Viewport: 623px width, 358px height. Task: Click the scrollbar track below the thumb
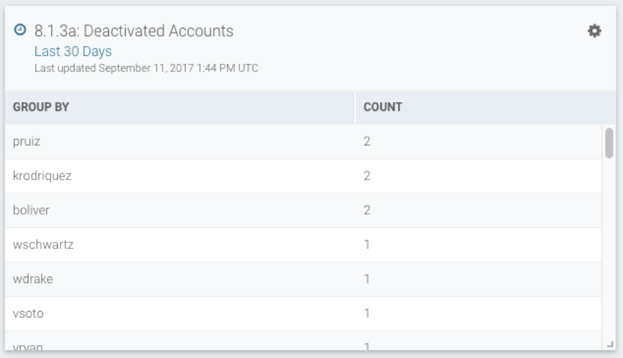tap(609, 256)
